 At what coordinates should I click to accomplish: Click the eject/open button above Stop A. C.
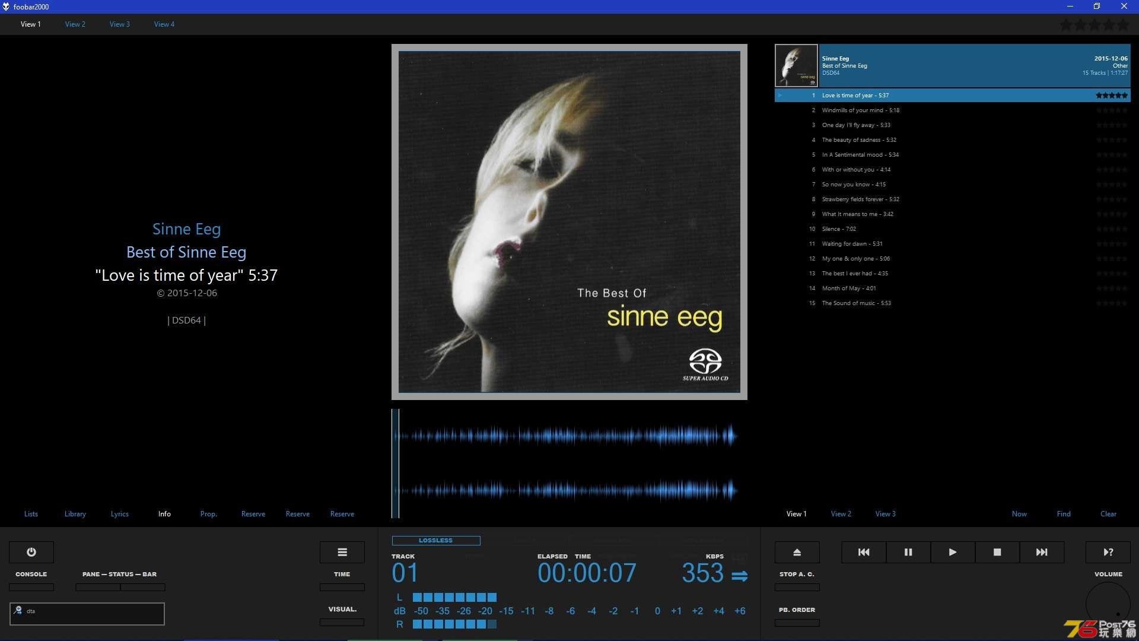[797, 552]
